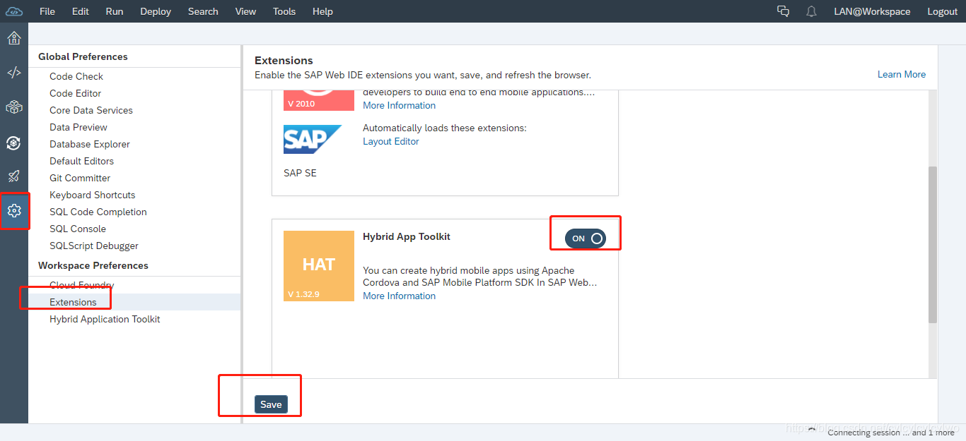966x441 pixels.
Task: Click the Hybrid App Toolkit title
Action: coord(407,236)
